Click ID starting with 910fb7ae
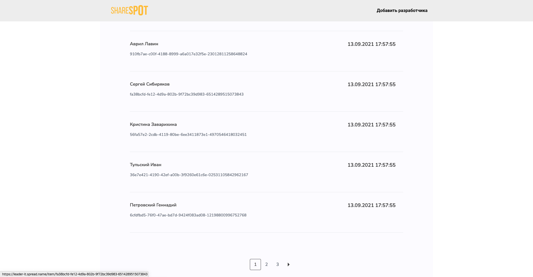This screenshot has width=533, height=277. [188, 54]
